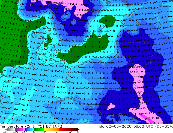The image size is (173, 133).
Task: Click the '38' legend scale label
Action: coord(71,132)
